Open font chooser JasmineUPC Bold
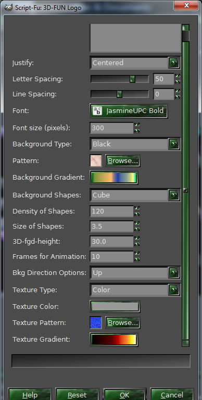 (x=129, y=111)
